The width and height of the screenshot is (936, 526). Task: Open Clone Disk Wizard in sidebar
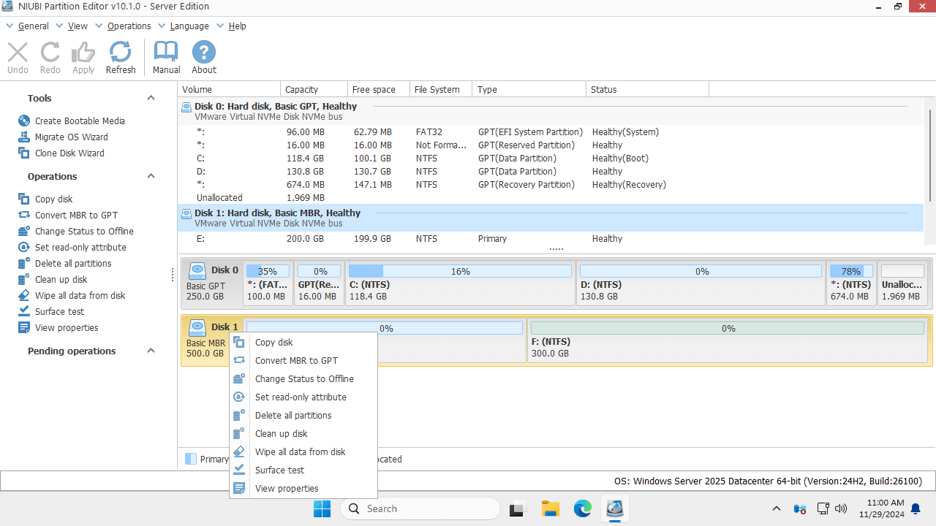(69, 153)
